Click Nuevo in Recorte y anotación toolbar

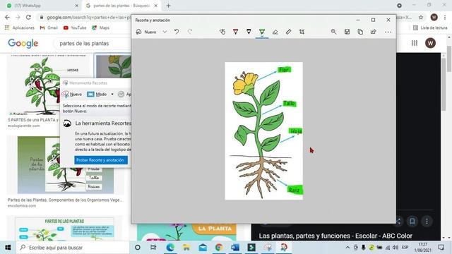(x=146, y=32)
